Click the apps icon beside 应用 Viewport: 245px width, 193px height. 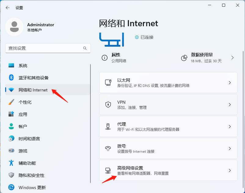coord(11,114)
